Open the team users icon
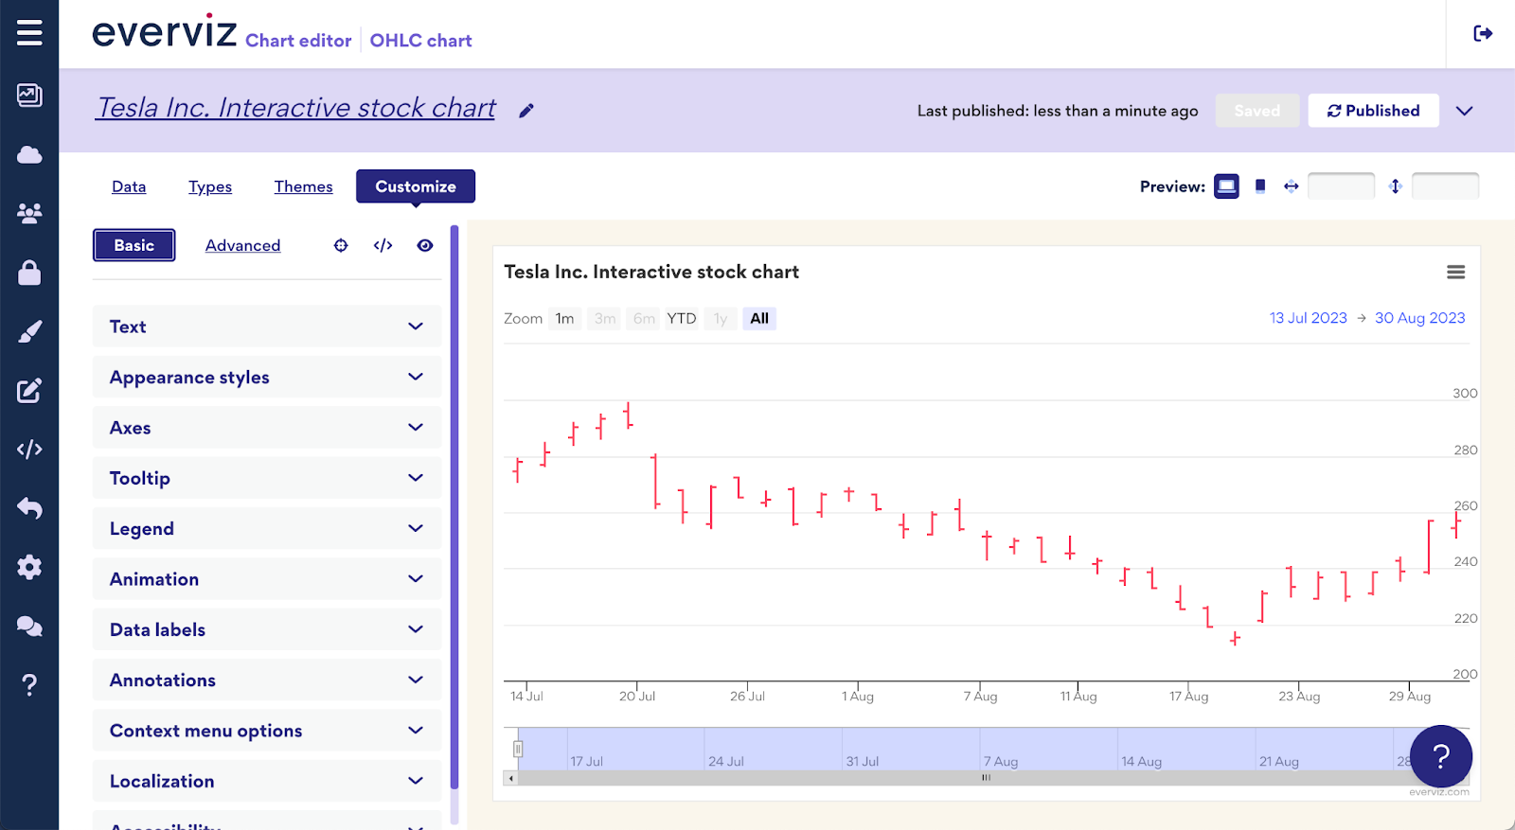The image size is (1515, 830). 29,213
